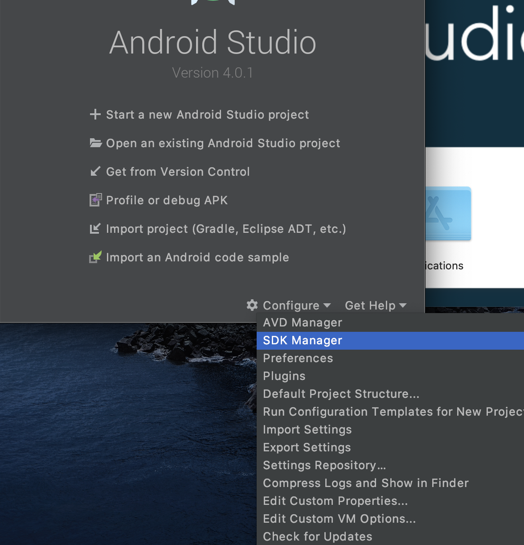Choose Edit Custom VM Options... menu entry
Image resolution: width=524 pixels, height=545 pixels.
[x=390, y=519]
